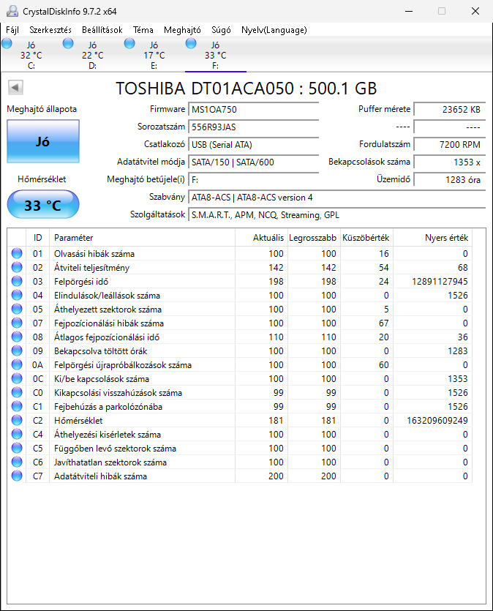This screenshot has height=611, width=493.
Task: Switch to the C: drive tab at 32 °C
Action: (31, 55)
